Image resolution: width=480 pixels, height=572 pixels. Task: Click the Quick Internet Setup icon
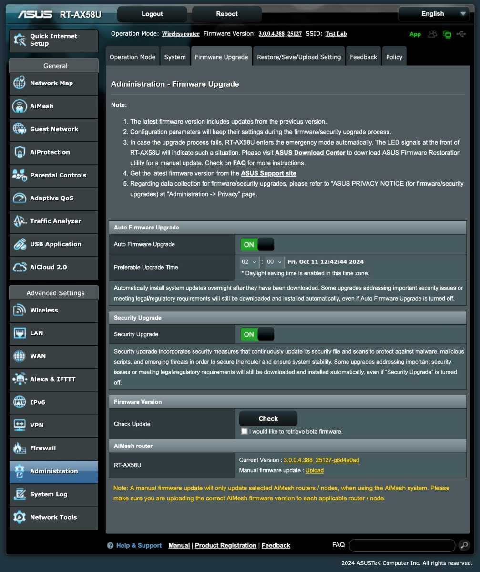click(x=20, y=40)
